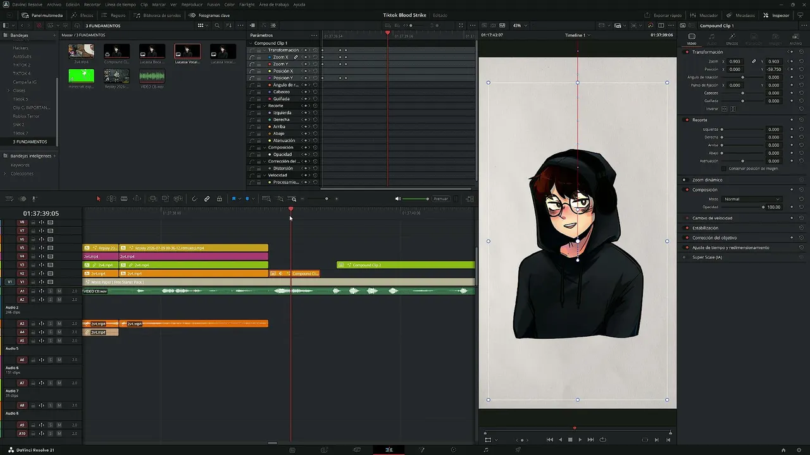Expand the Clases bin
Viewport: 810px width, 455px height.
coord(8,90)
